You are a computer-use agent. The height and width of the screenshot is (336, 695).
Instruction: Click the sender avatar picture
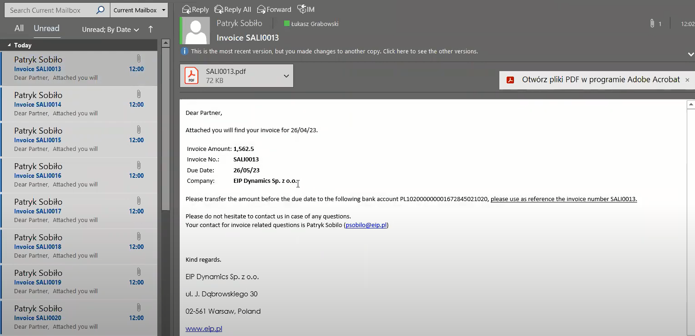tap(196, 31)
